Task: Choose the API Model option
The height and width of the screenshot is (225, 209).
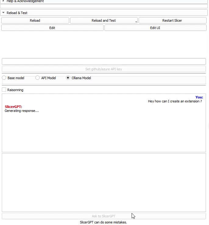Action: (x=38, y=78)
